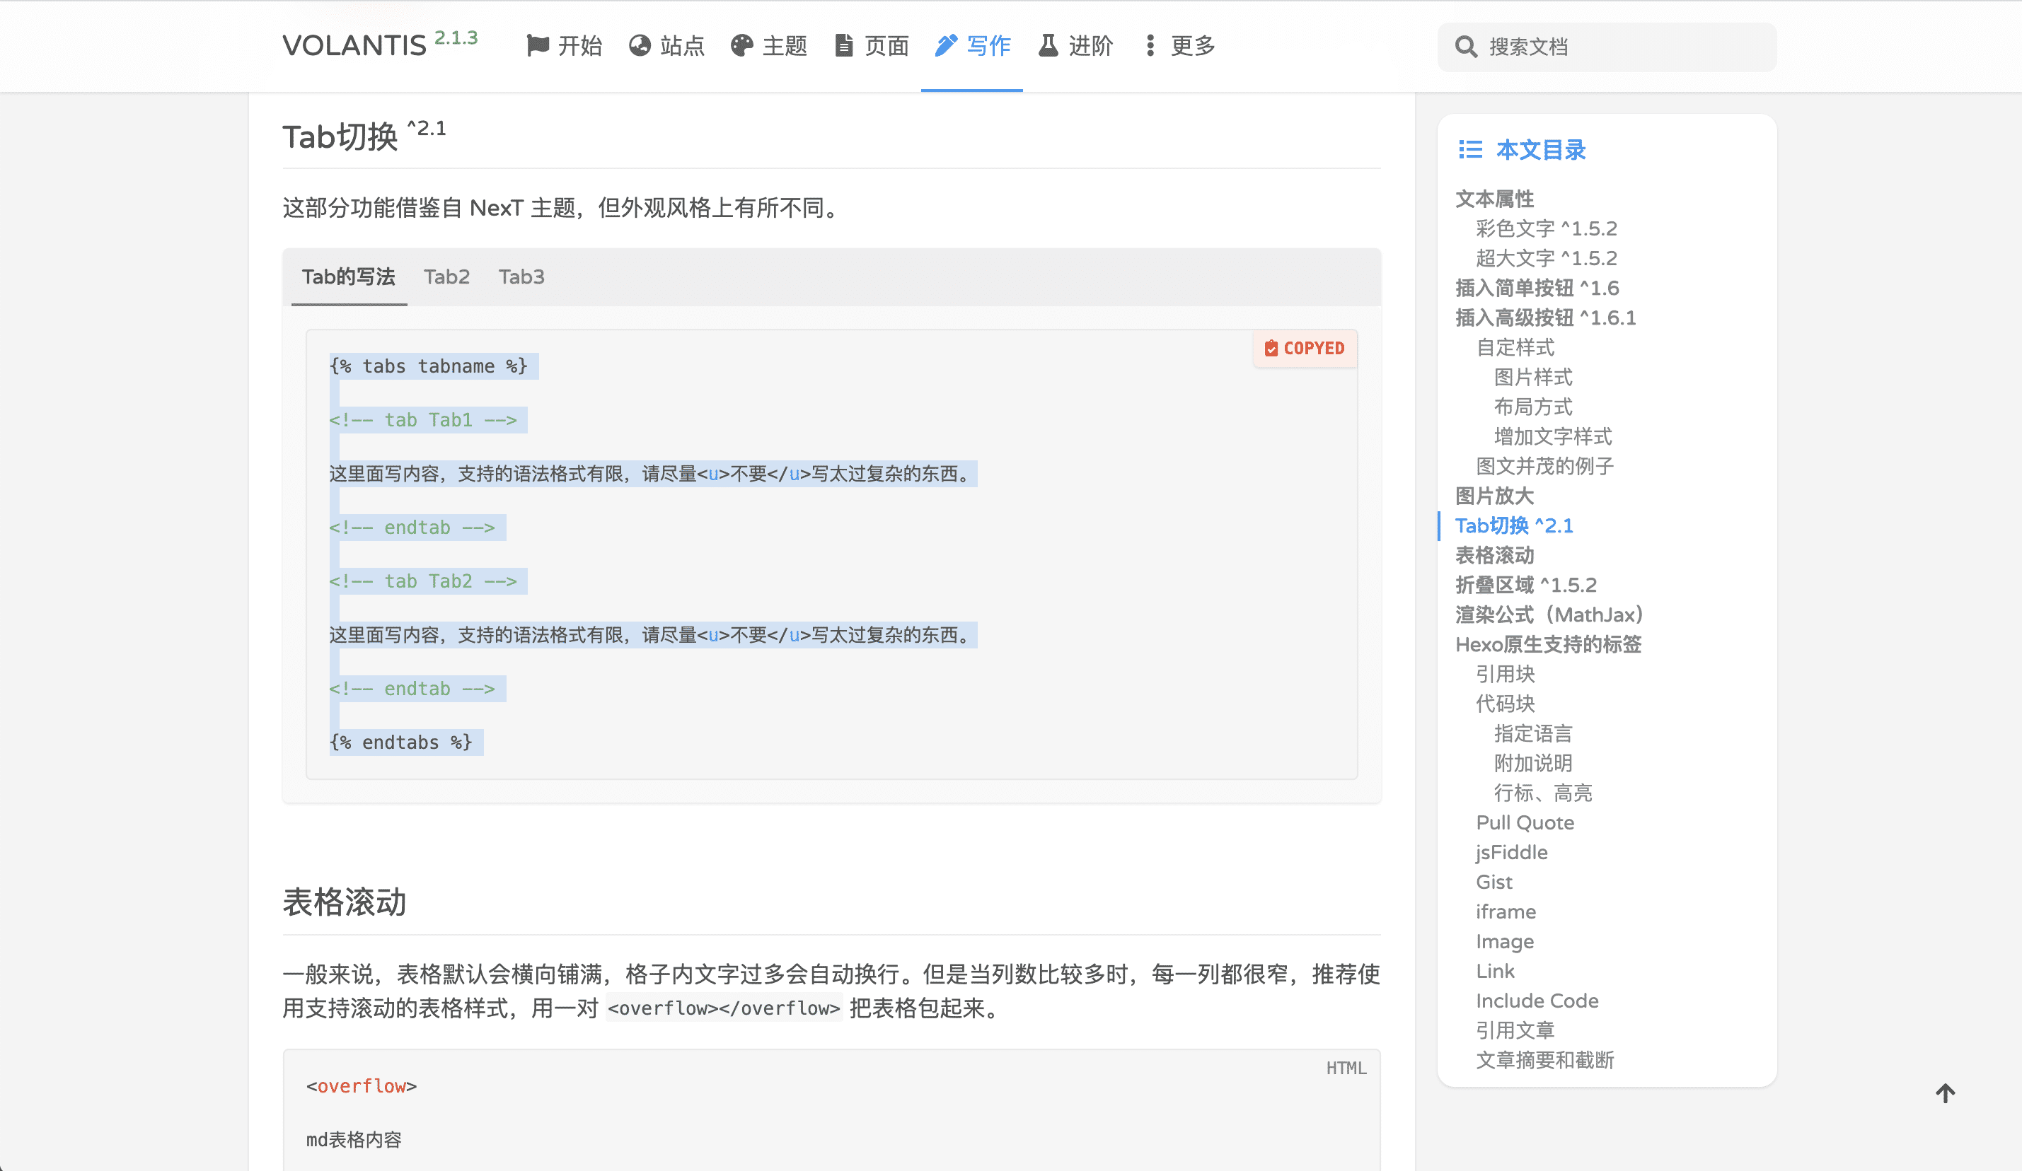
Task: Switch to the Tab3 tab
Action: click(x=521, y=276)
